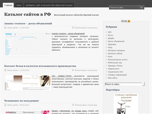Click author admin on 09.02.2011 post

pos(16,105)
